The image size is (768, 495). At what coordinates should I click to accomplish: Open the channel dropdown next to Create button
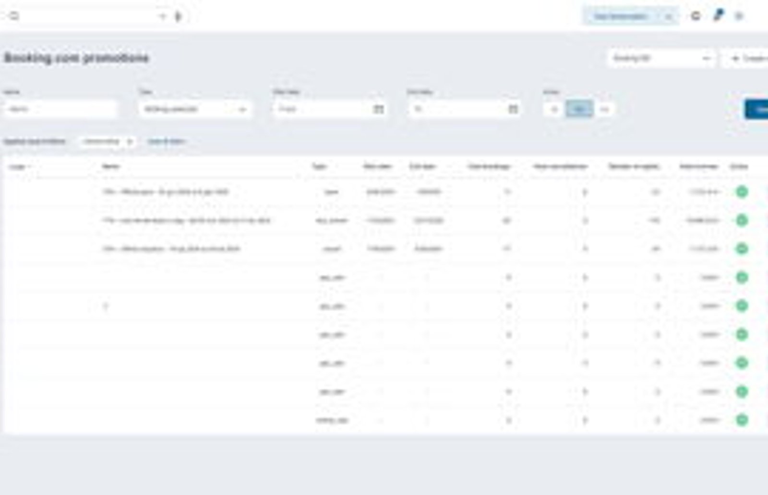[x=661, y=59]
